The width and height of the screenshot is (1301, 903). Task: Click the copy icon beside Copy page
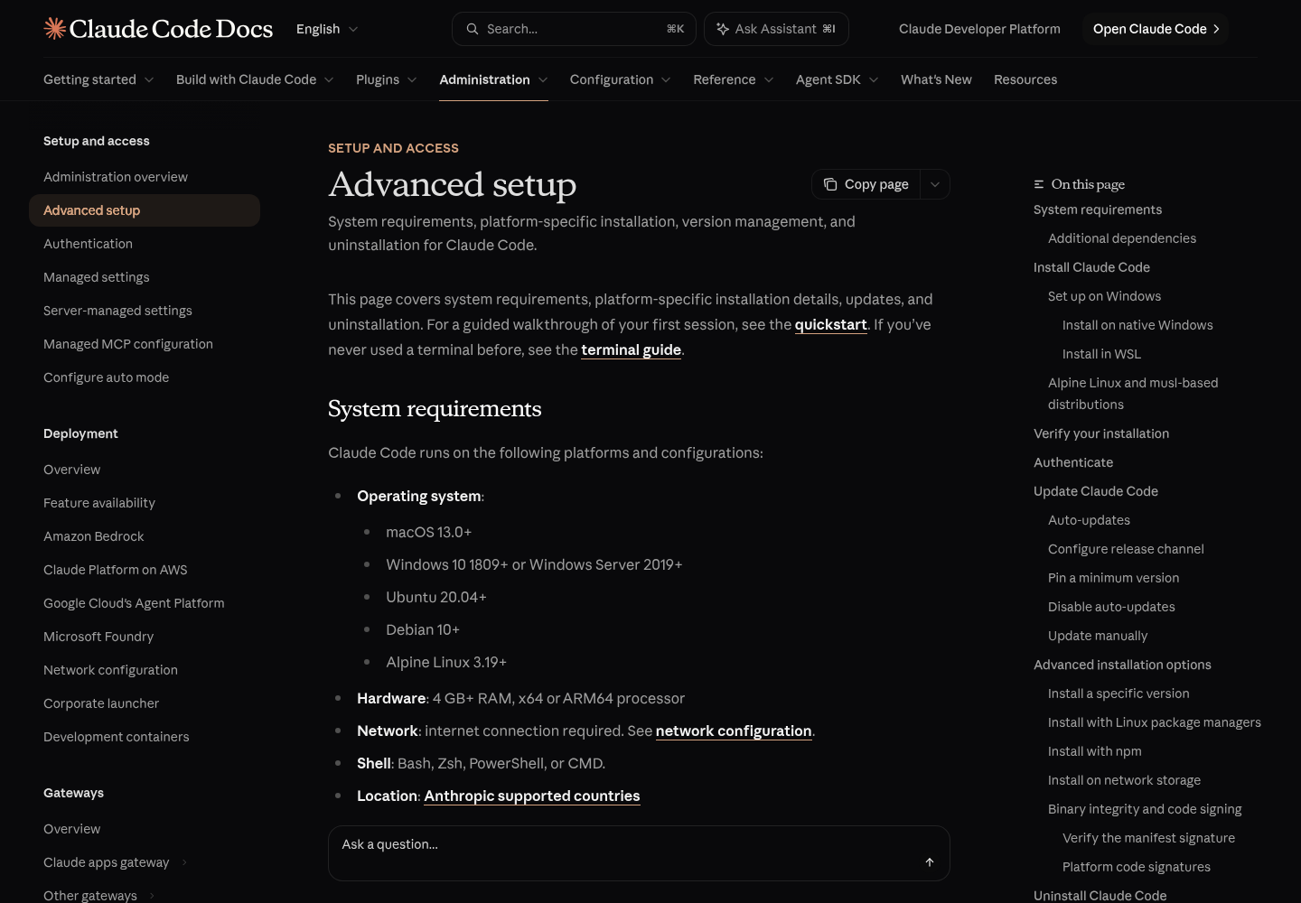pos(830,184)
